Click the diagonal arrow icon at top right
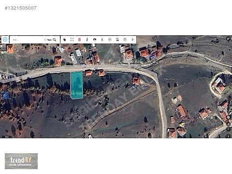Image resolution: width=232 pixels, height=174 pixels. click(x=228, y=39)
